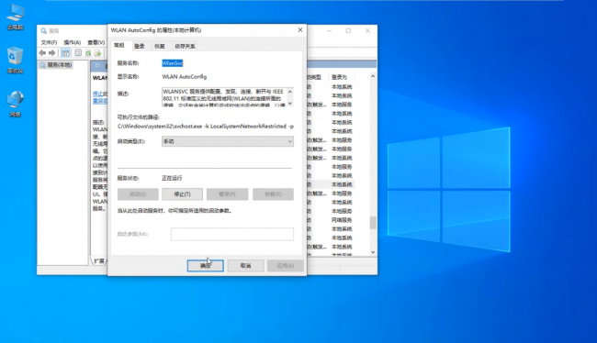
Task: Click the service list scrollbar down arrow
Action: [x=373, y=252]
